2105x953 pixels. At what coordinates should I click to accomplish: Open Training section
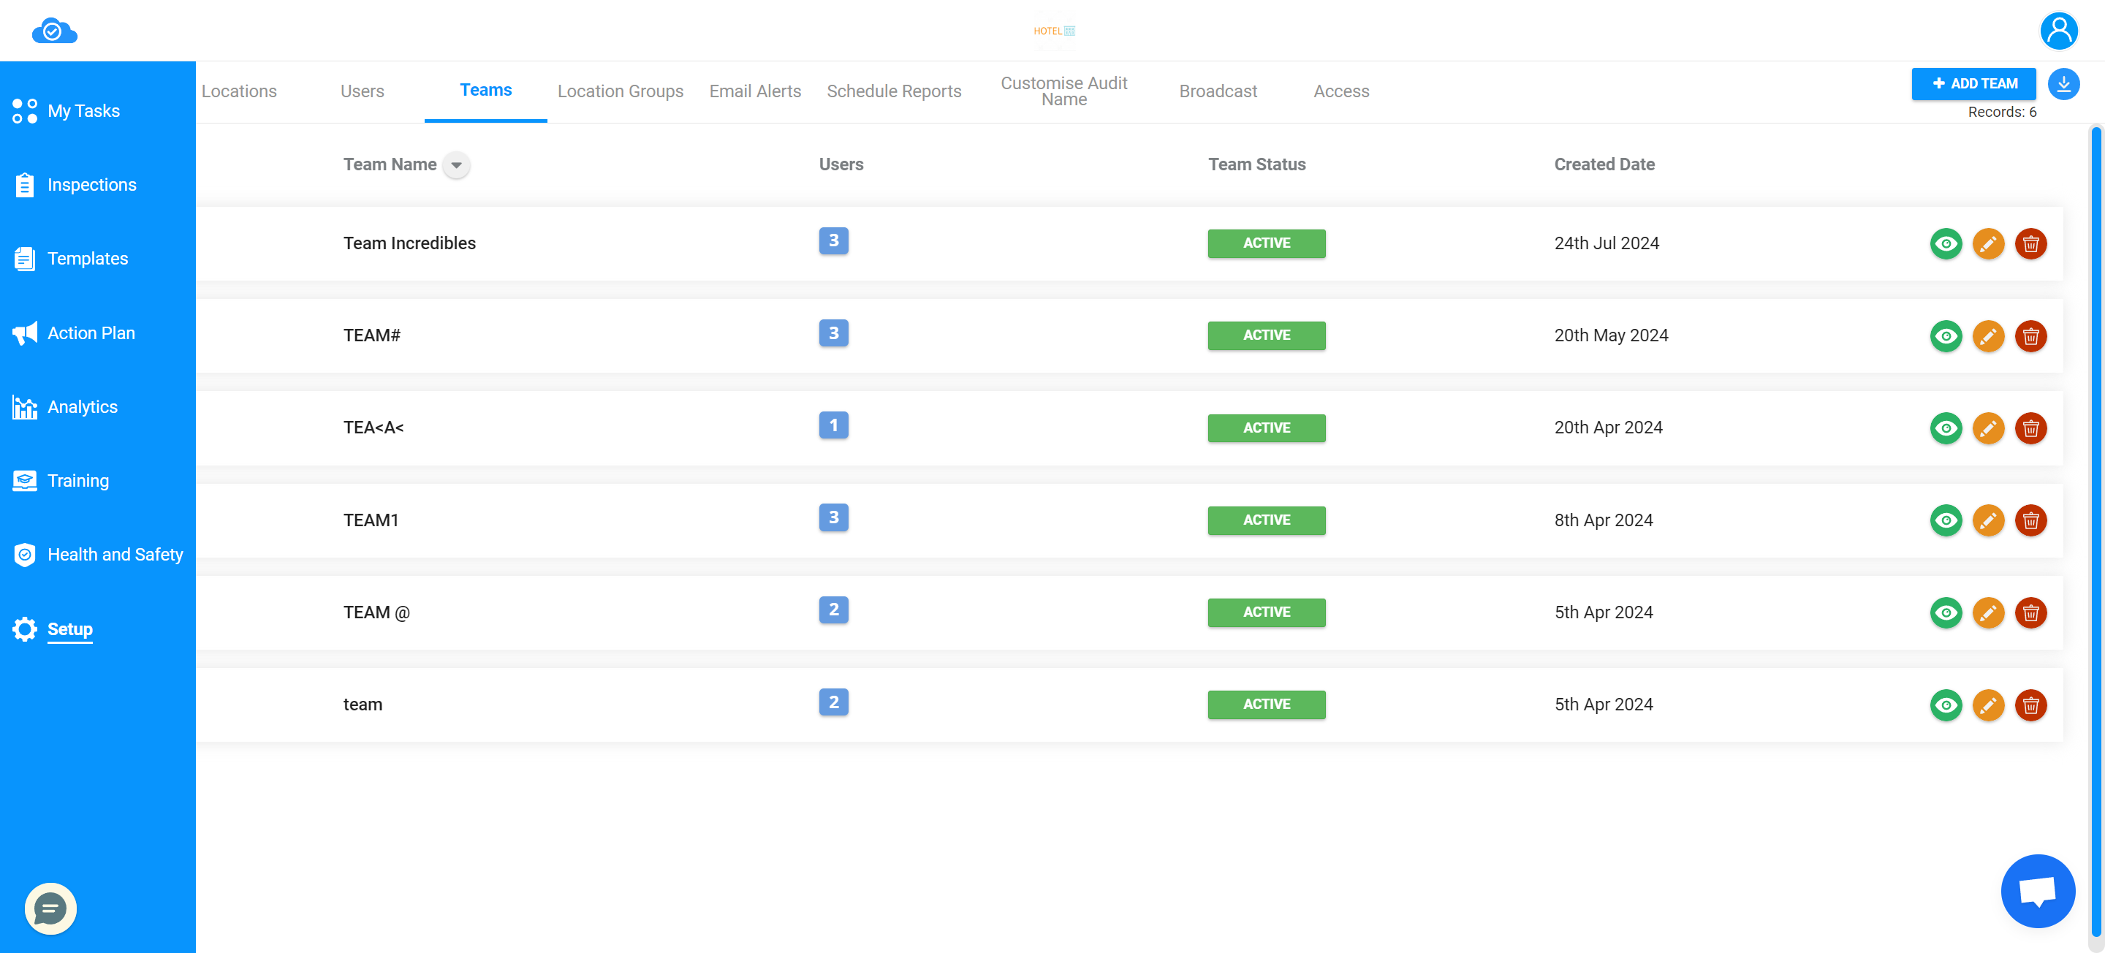pyautogui.click(x=61, y=481)
